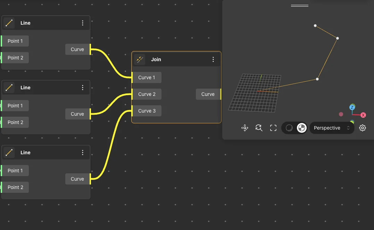Click the Curve 3 input on Join

point(146,111)
